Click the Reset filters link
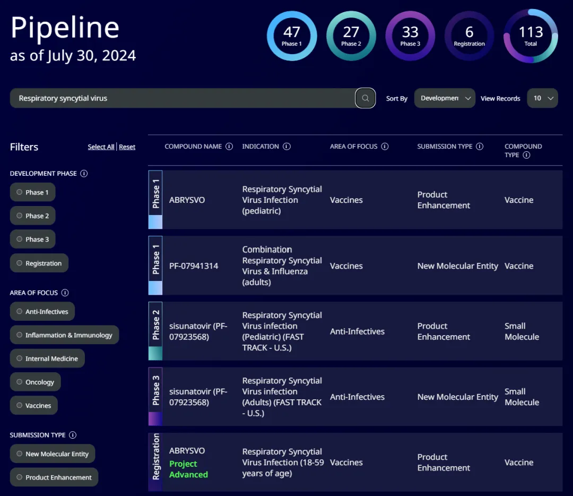This screenshot has width=573, height=496. tap(127, 147)
